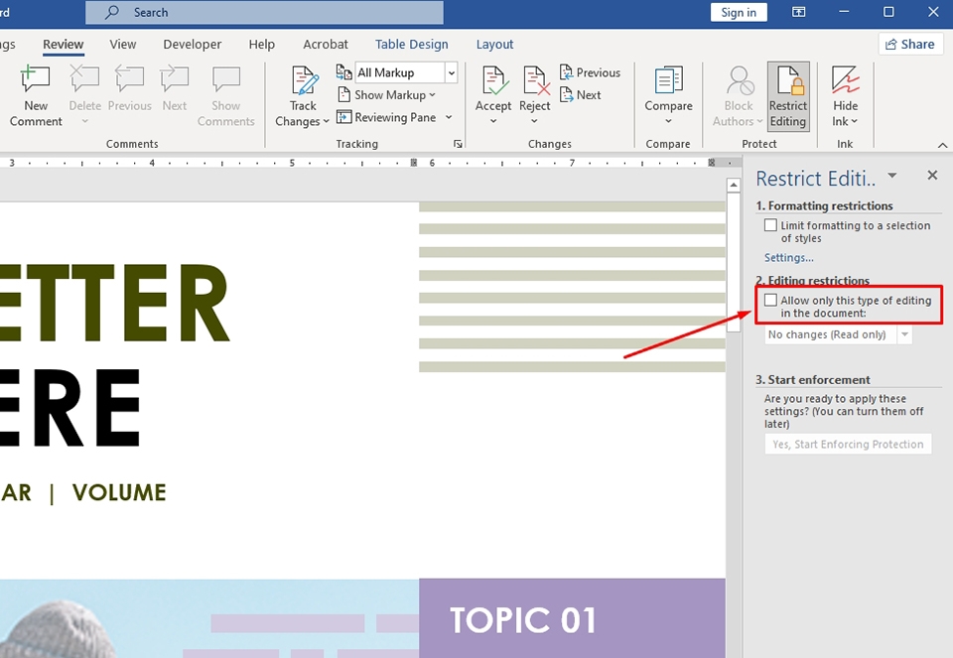Viewport: 953px width, 658px height.
Task: Click in the Search box in title bar
Action: (x=264, y=12)
